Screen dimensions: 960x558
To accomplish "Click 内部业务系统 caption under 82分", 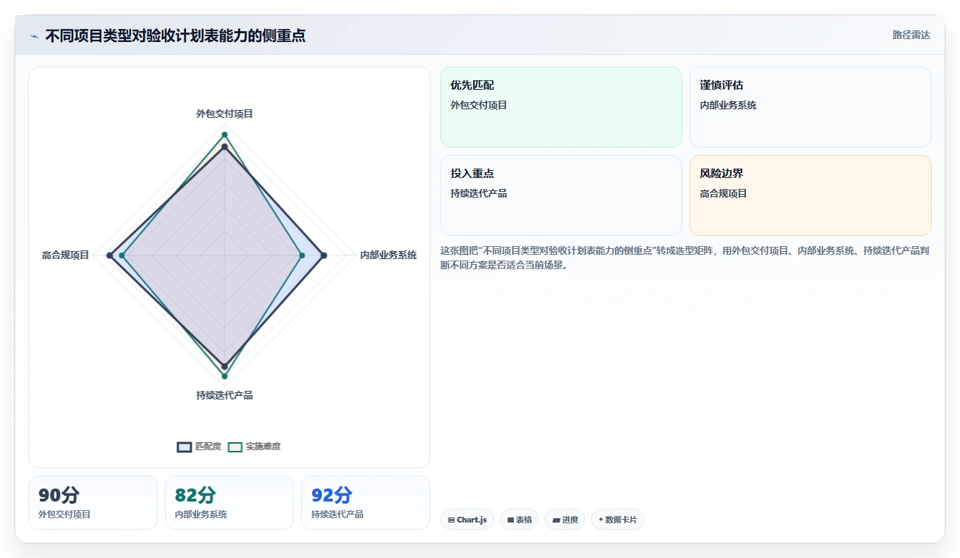I will tap(201, 514).
